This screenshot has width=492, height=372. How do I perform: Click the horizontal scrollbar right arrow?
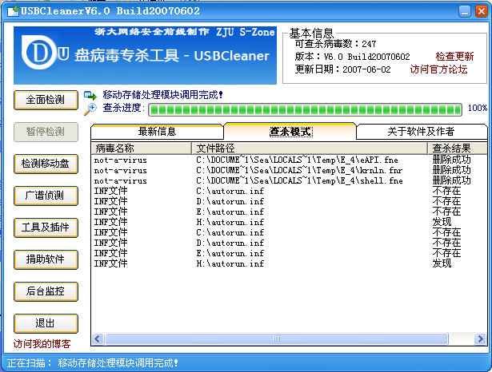coord(480,338)
